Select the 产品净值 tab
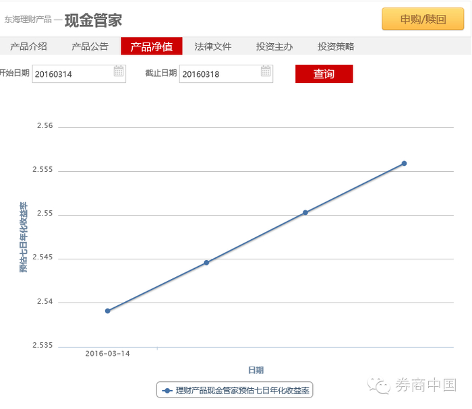 152,46
